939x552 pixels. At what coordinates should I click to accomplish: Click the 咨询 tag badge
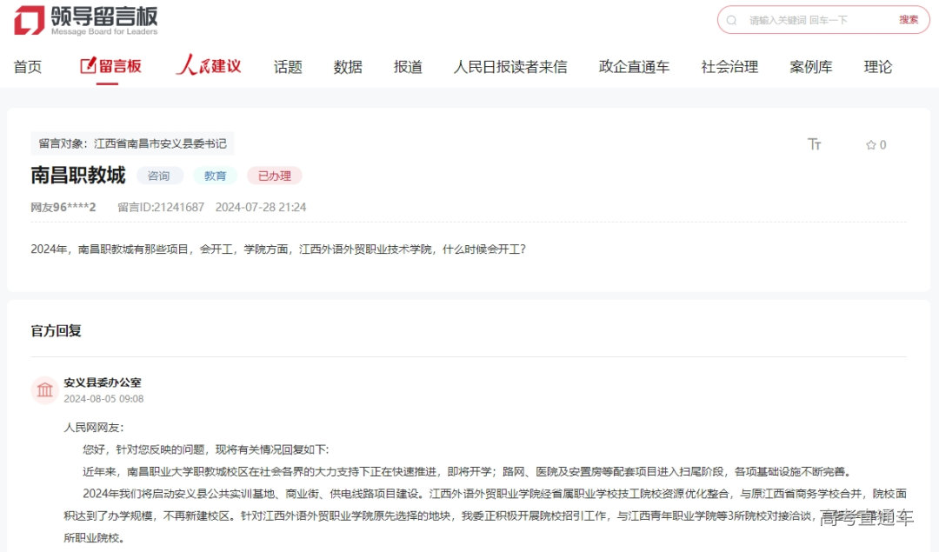click(x=160, y=176)
